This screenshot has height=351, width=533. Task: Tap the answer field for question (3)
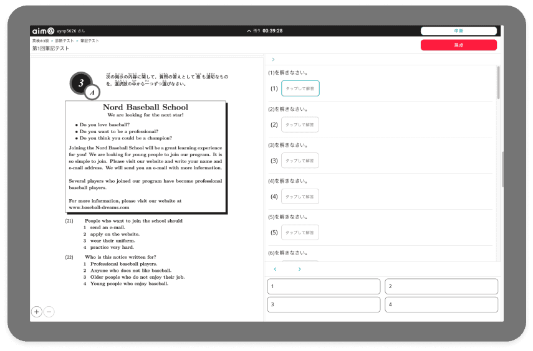coord(300,161)
